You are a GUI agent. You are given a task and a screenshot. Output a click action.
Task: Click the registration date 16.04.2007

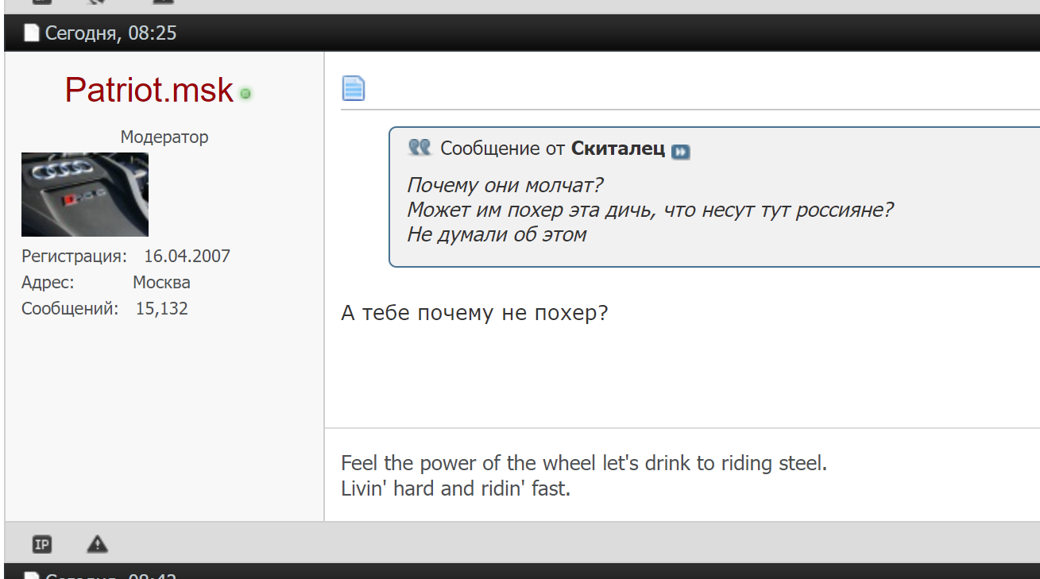pos(187,256)
